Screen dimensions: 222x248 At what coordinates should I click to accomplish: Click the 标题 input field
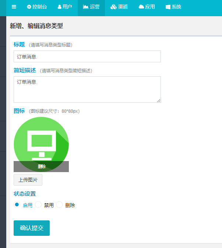pos(87,56)
